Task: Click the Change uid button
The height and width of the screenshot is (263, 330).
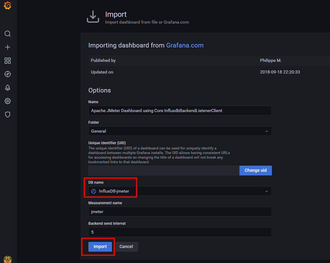Action: tap(255, 171)
